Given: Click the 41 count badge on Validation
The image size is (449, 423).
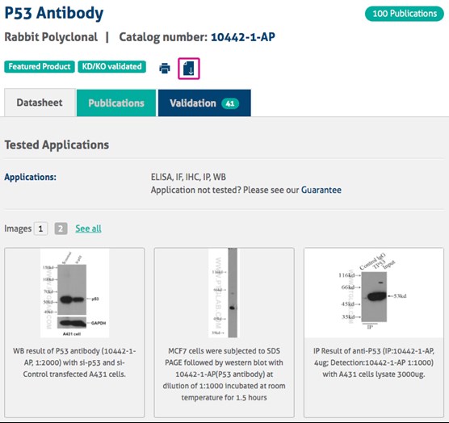Looking at the screenshot, I should coord(230,103).
